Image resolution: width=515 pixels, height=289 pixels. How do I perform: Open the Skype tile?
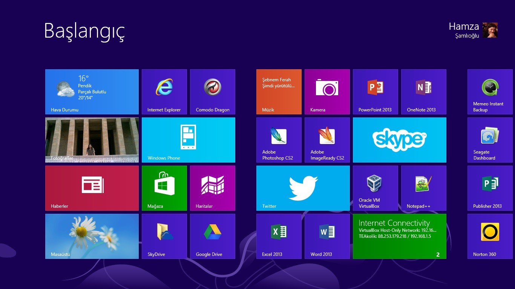(x=400, y=140)
